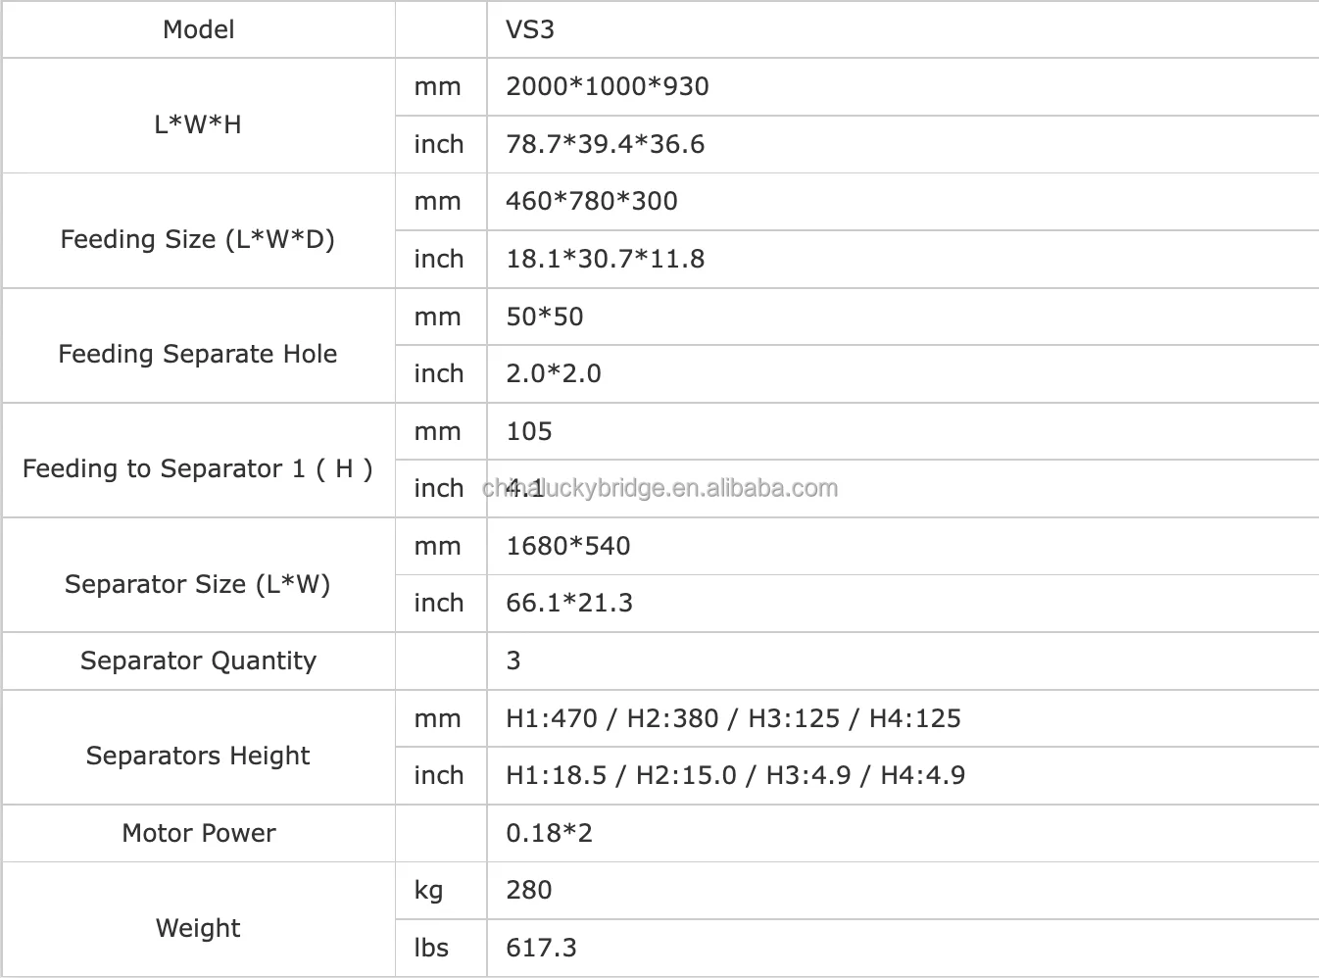Select the 2000*1000*930 dimension value
This screenshot has height=978, width=1319.
pyautogui.click(x=607, y=86)
